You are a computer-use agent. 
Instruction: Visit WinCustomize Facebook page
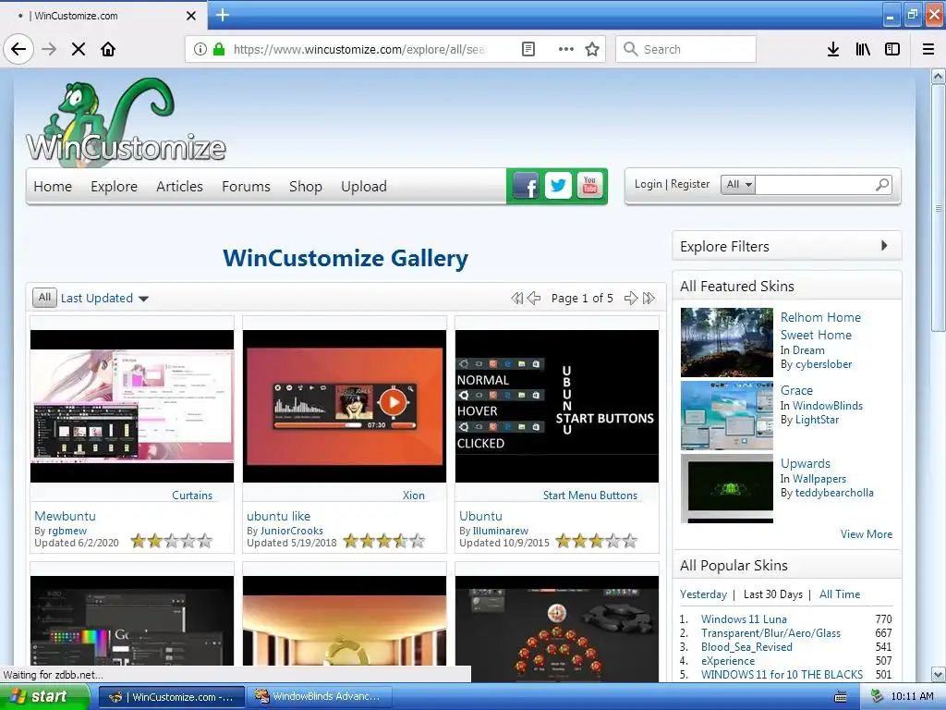pyautogui.click(x=526, y=186)
